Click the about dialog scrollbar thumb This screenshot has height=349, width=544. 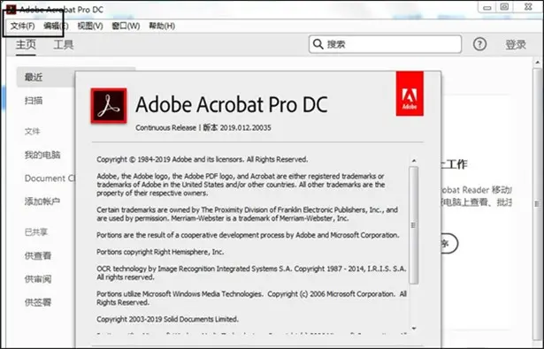point(414,225)
